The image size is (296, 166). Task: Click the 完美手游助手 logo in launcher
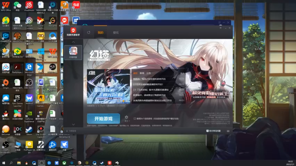73,32
